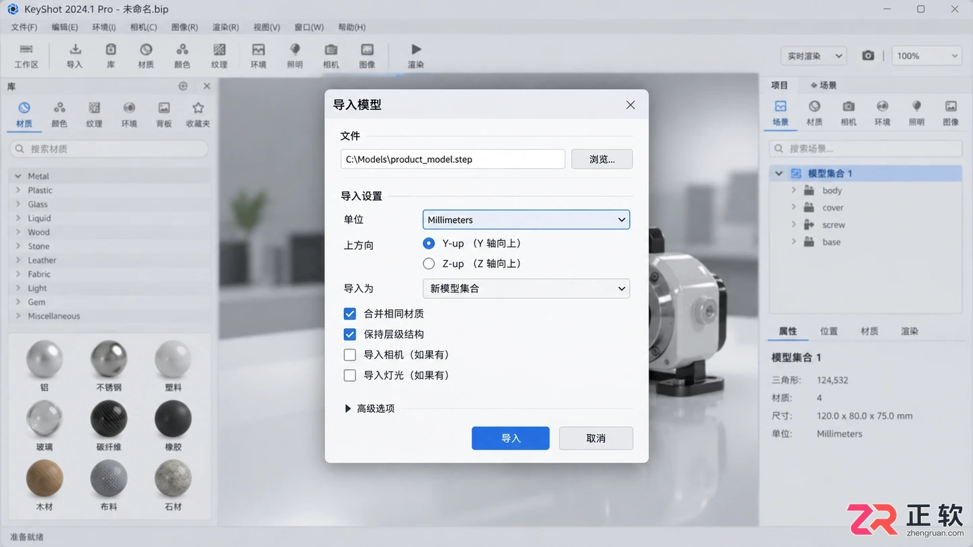
Task: Select the 环境 icon in project panel
Action: click(x=882, y=106)
